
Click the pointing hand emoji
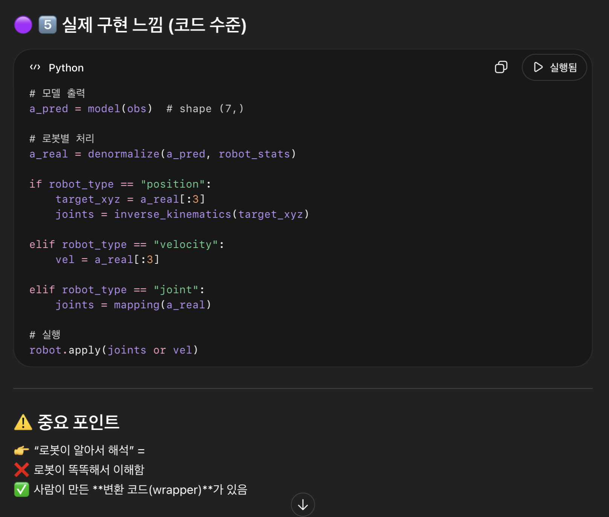point(21,450)
